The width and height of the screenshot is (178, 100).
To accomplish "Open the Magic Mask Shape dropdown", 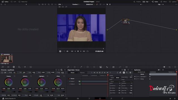I will [127, 81].
